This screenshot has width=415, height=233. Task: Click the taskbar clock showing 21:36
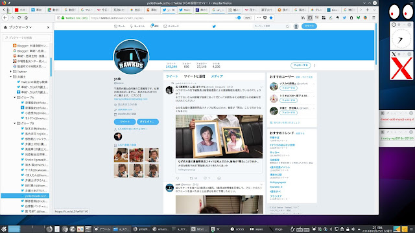(377, 229)
